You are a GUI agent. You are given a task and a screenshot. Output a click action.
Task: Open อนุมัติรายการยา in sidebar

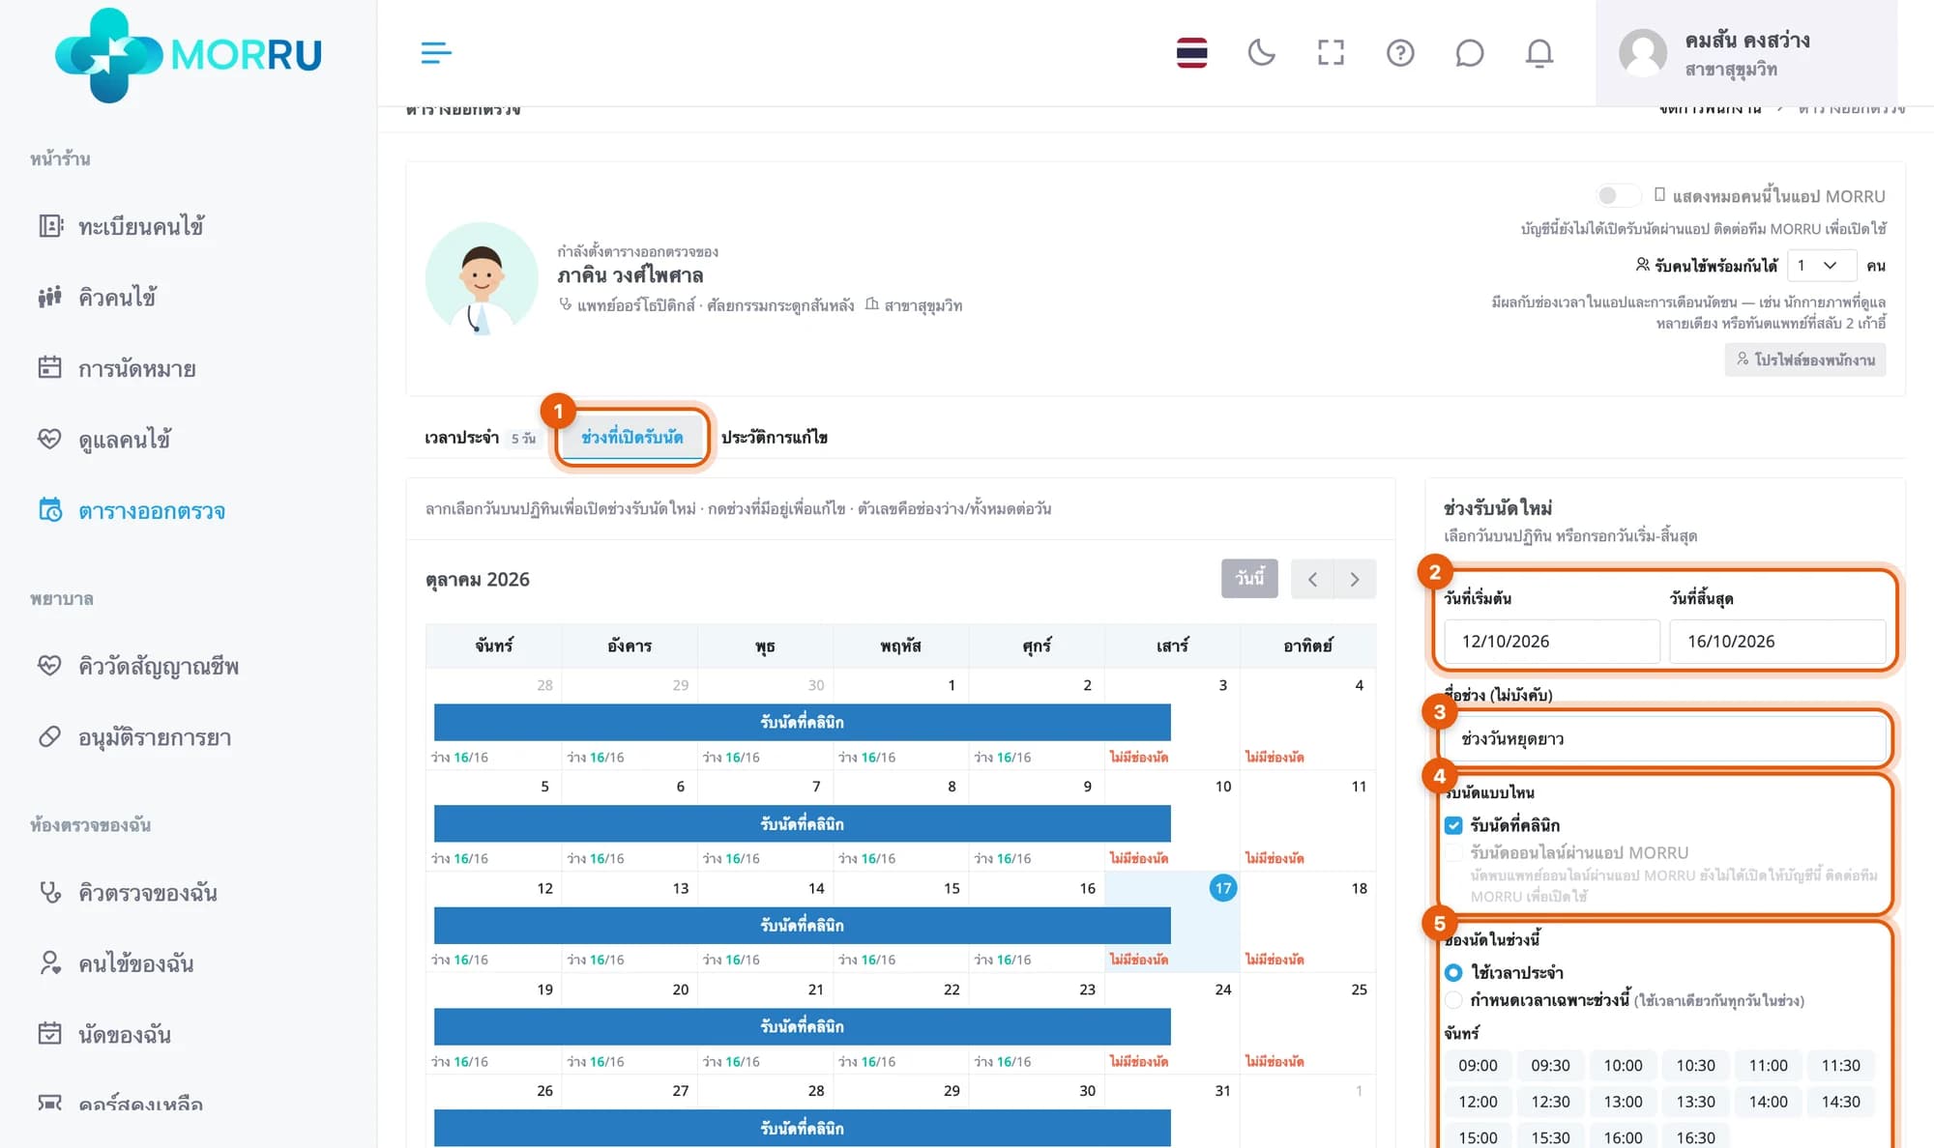point(135,737)
